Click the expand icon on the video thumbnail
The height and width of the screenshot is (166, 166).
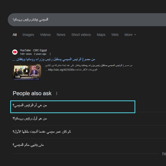click(x=37, y=68)
